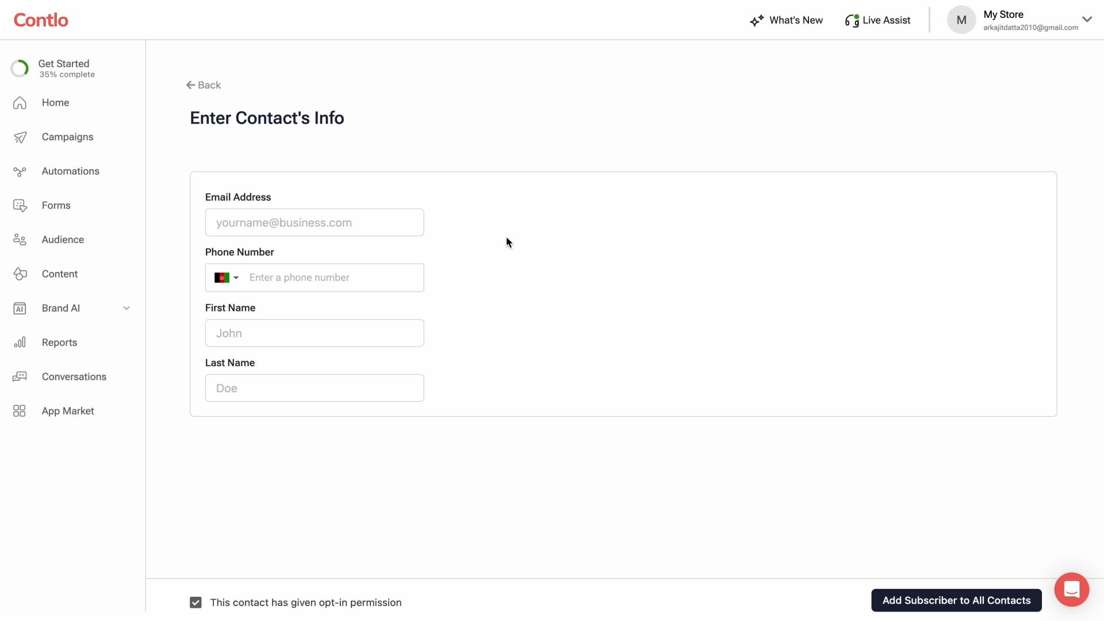Open Reports section
Image resolution: width=1104 pixels, height=621 pixels.
click(59, 342)
